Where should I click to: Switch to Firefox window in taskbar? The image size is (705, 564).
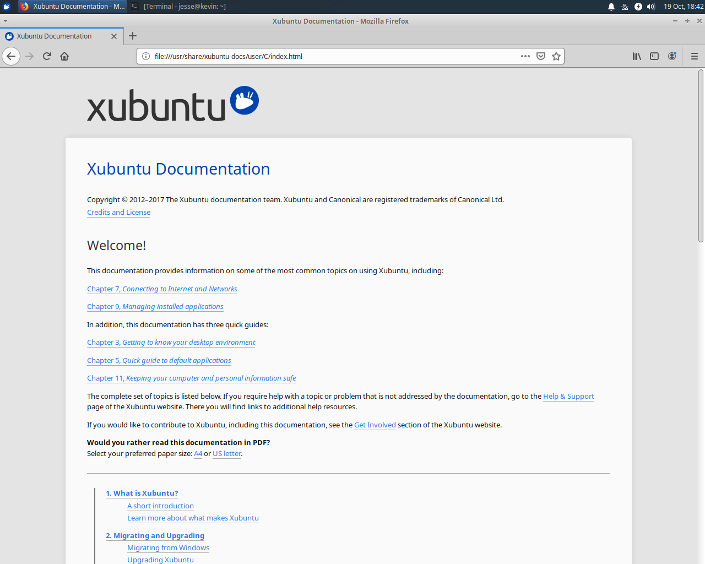tap(72, 7)
